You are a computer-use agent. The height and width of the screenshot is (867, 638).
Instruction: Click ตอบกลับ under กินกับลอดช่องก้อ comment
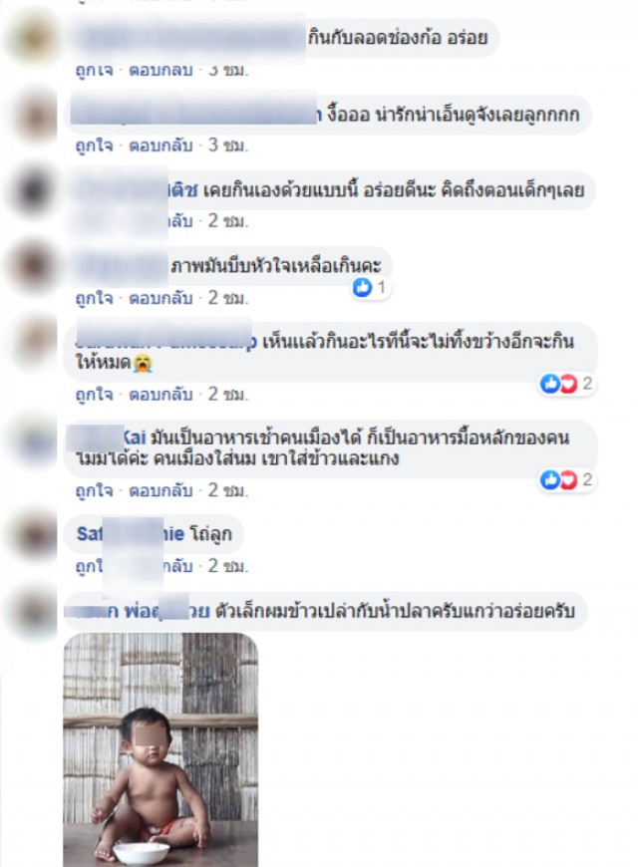[160, 71]
